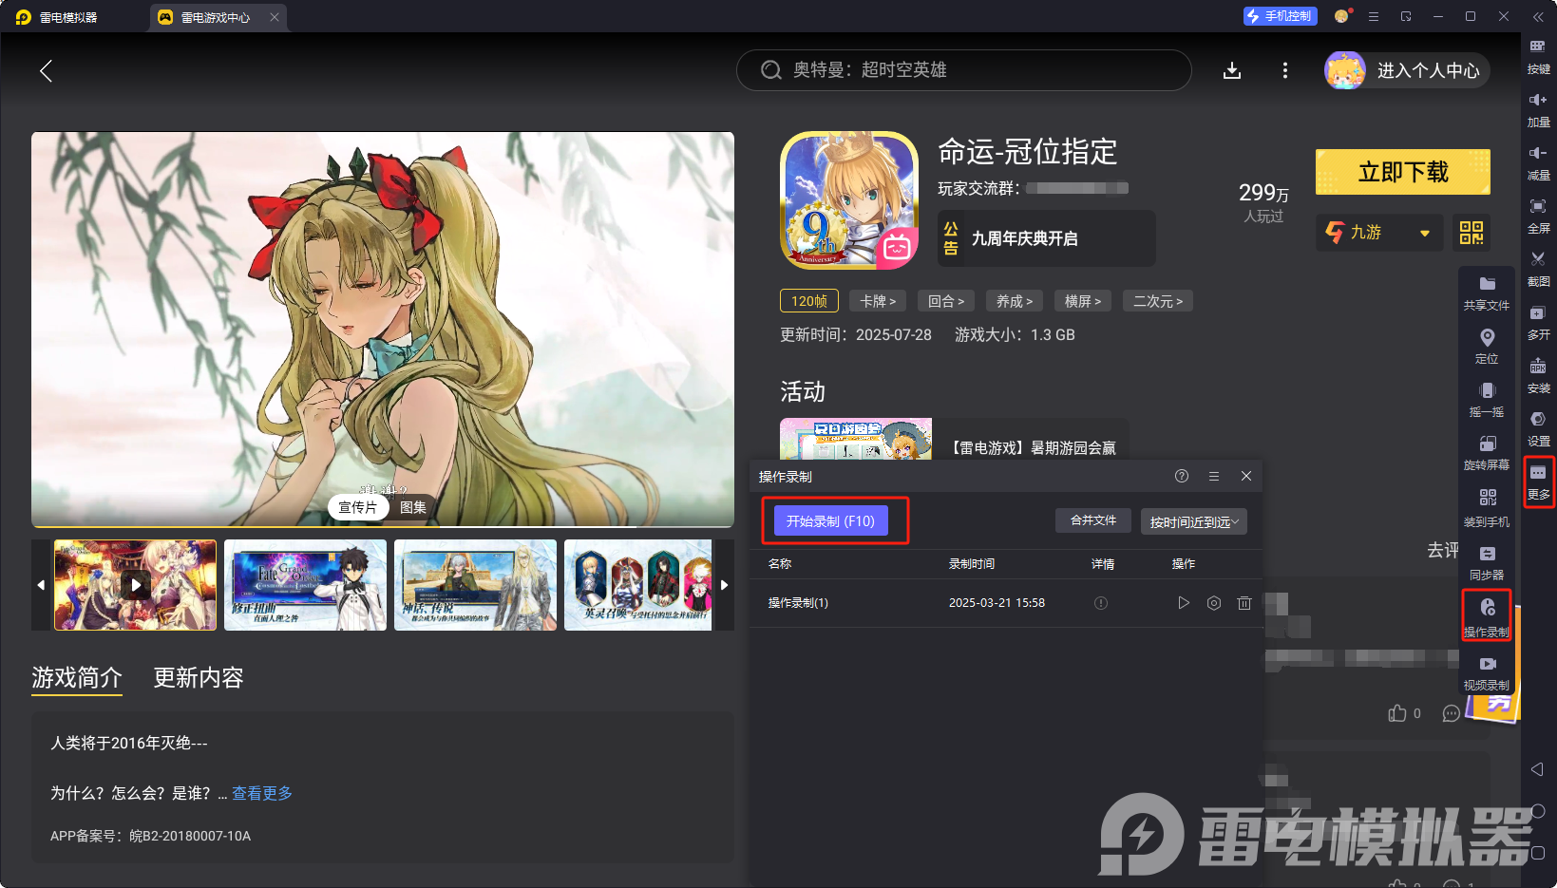Increase volume with the 加量 icon
The image size is (1557, 888).
pos(1538,110)
